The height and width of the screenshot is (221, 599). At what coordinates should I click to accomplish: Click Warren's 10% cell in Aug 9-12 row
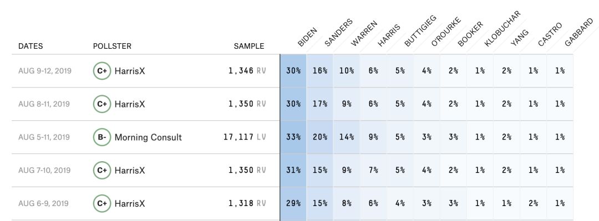347,71
